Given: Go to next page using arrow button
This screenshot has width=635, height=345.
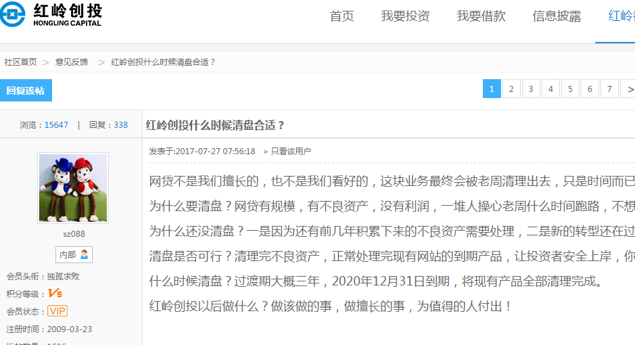Looking at the screenshot, I should 628,89.
